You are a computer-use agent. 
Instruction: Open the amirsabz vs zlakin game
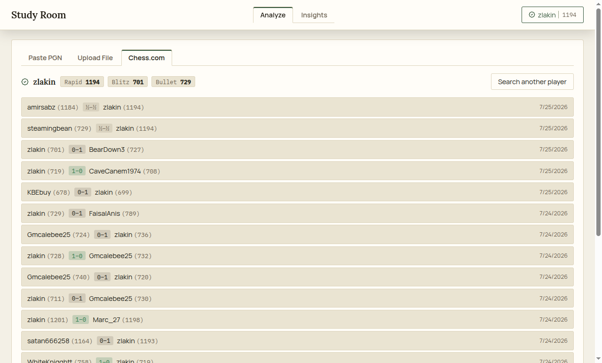[x=297, y=107]
